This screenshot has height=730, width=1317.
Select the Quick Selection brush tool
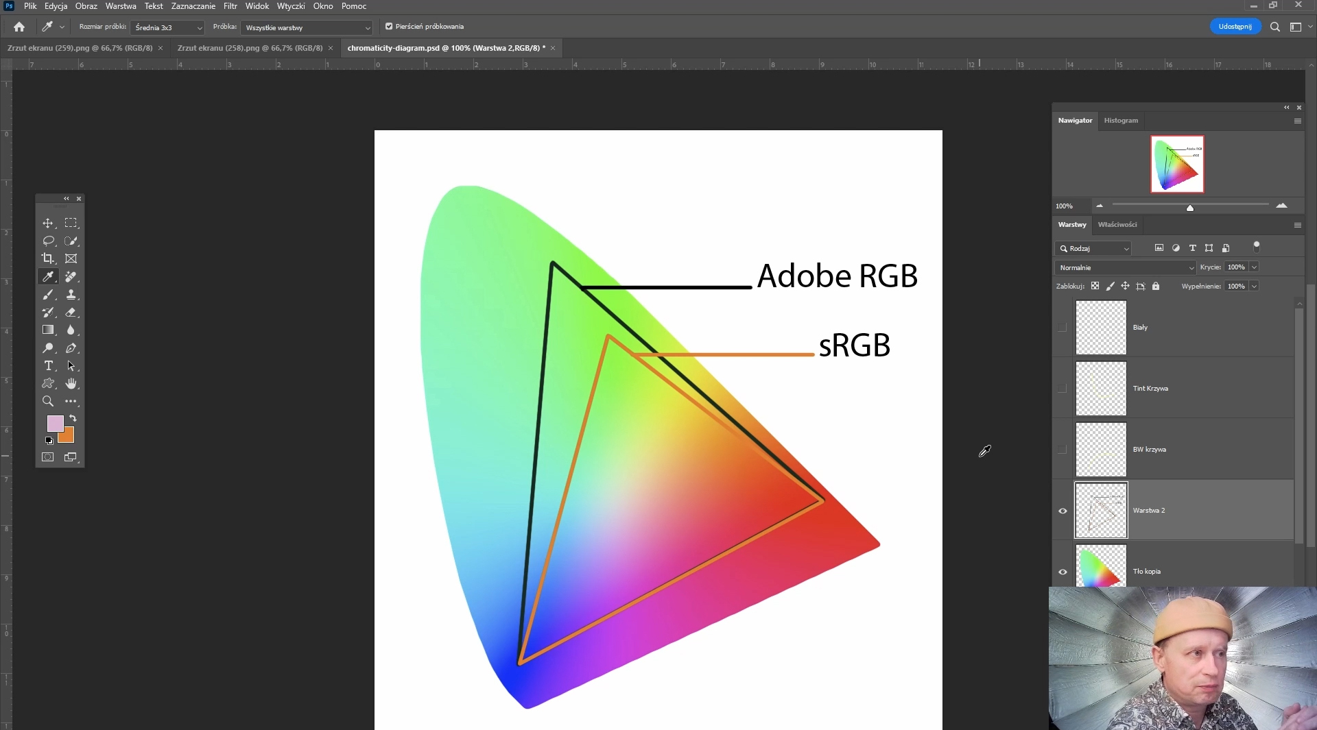coord(71,241)
